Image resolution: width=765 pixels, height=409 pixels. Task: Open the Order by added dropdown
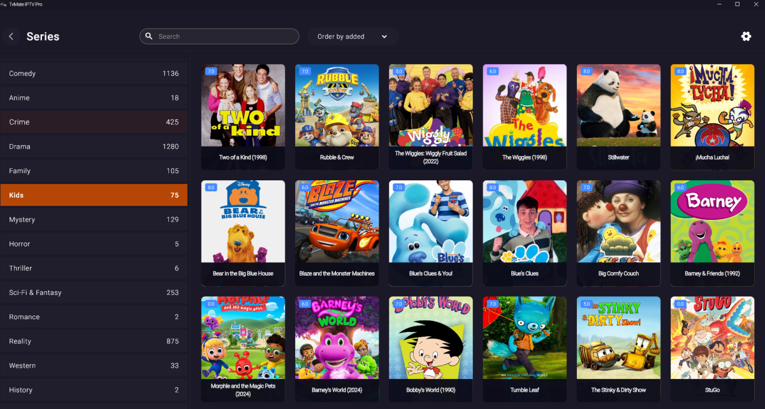coord(353,36)
